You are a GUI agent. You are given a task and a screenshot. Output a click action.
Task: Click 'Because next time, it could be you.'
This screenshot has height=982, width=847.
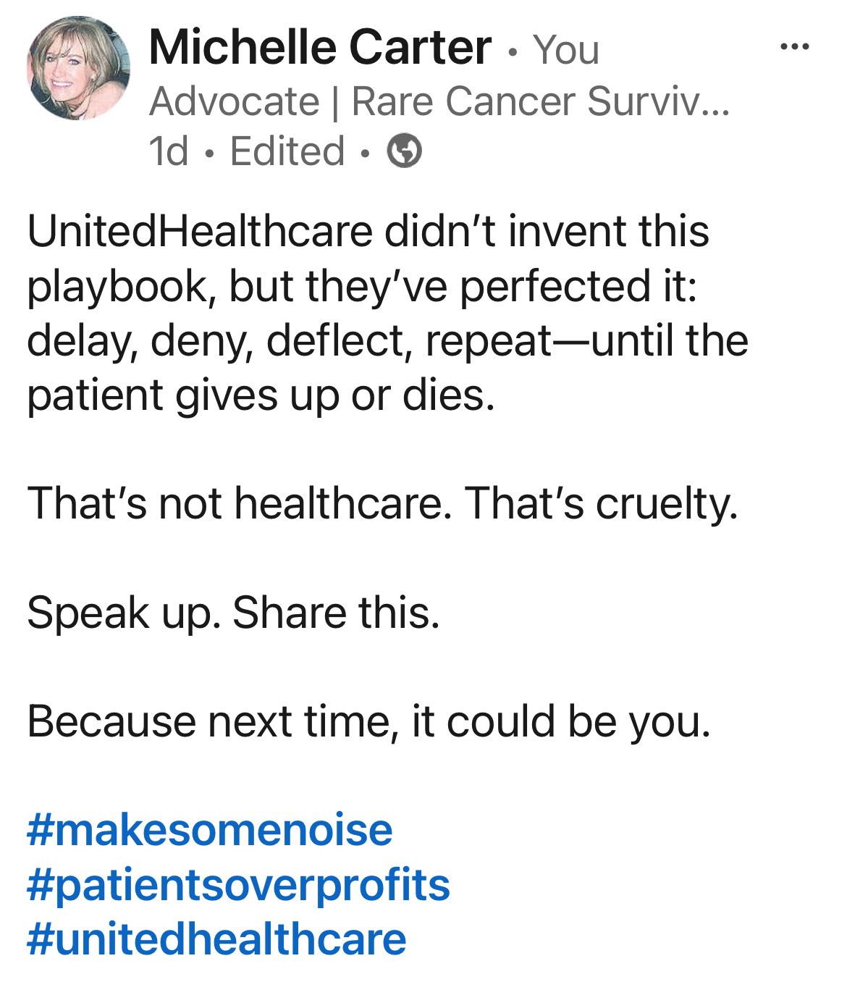368,721
